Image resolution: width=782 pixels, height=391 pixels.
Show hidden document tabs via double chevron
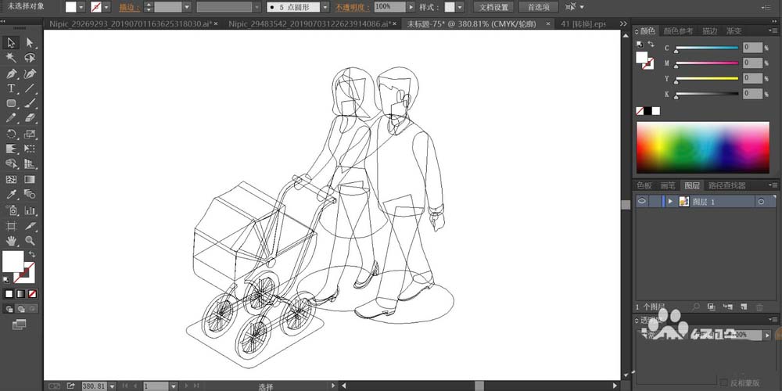point(623,23)
